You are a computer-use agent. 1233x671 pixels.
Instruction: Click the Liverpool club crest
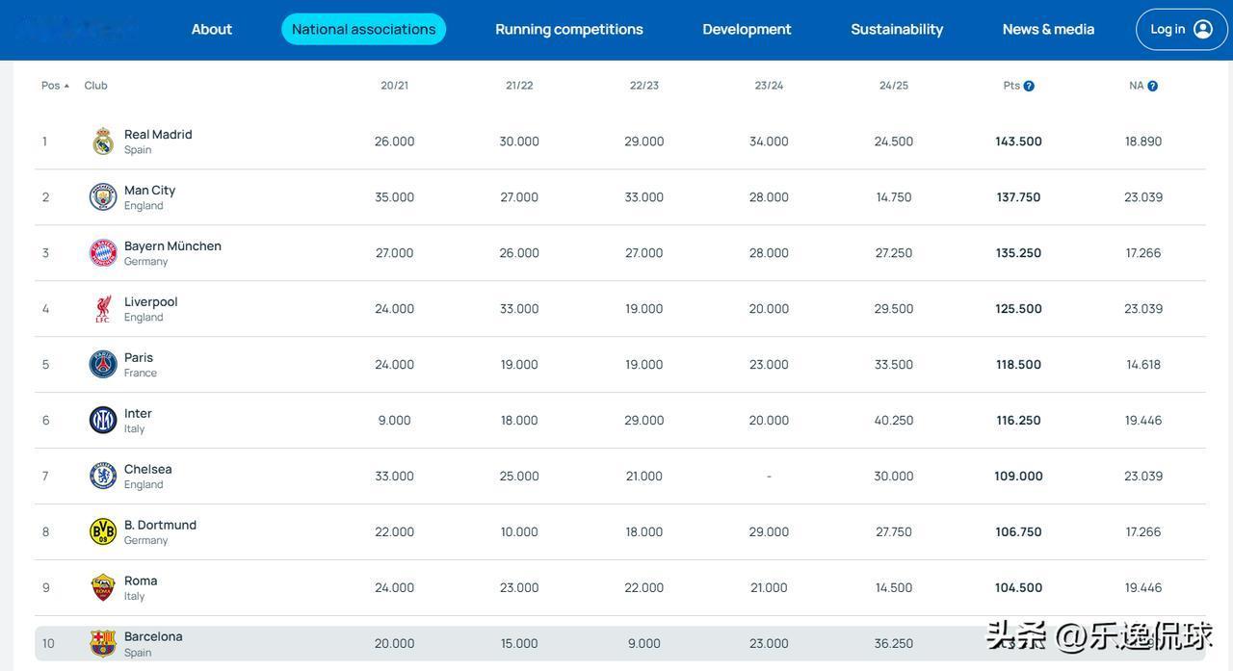pos(103,309)
